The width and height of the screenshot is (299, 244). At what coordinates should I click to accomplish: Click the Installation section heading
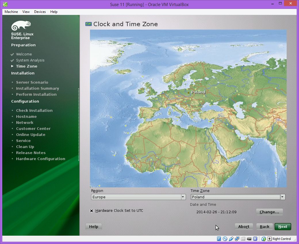(x=23, y=73)
